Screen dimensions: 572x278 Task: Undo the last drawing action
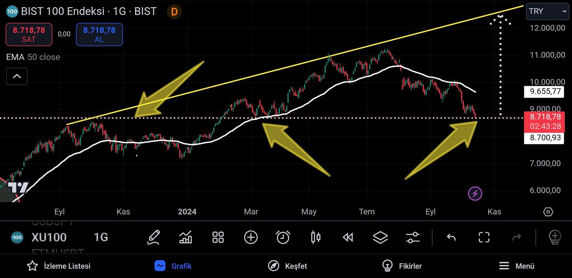coord(451,237)
